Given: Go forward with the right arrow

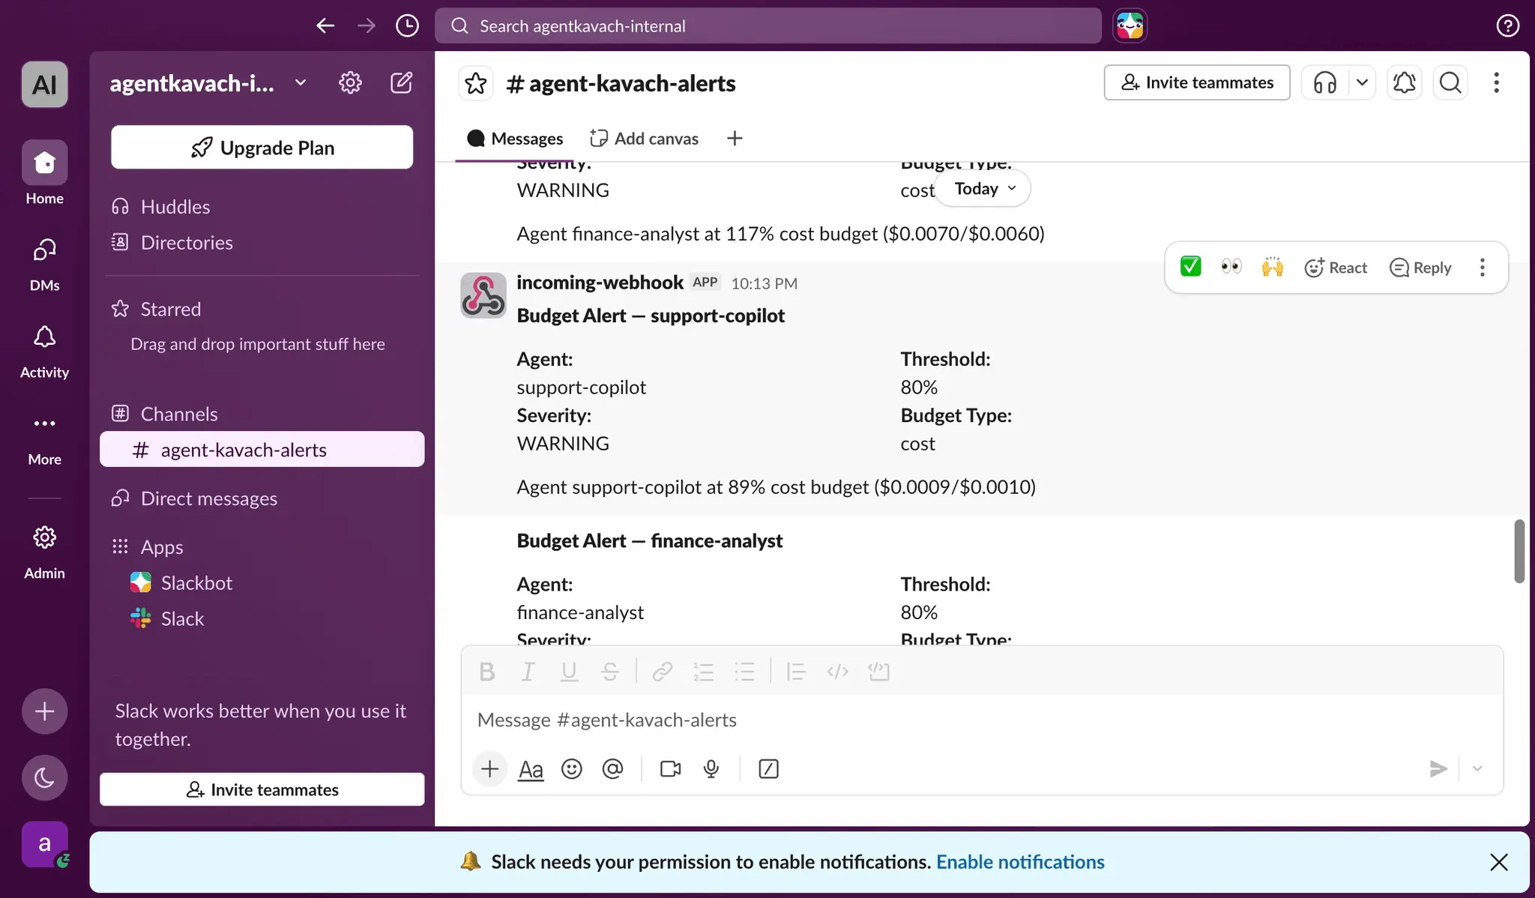Looking at the screenshot, I should (x=367, y=25).
